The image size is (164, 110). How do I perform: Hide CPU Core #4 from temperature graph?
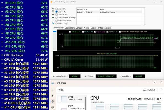tap(107, 32)
